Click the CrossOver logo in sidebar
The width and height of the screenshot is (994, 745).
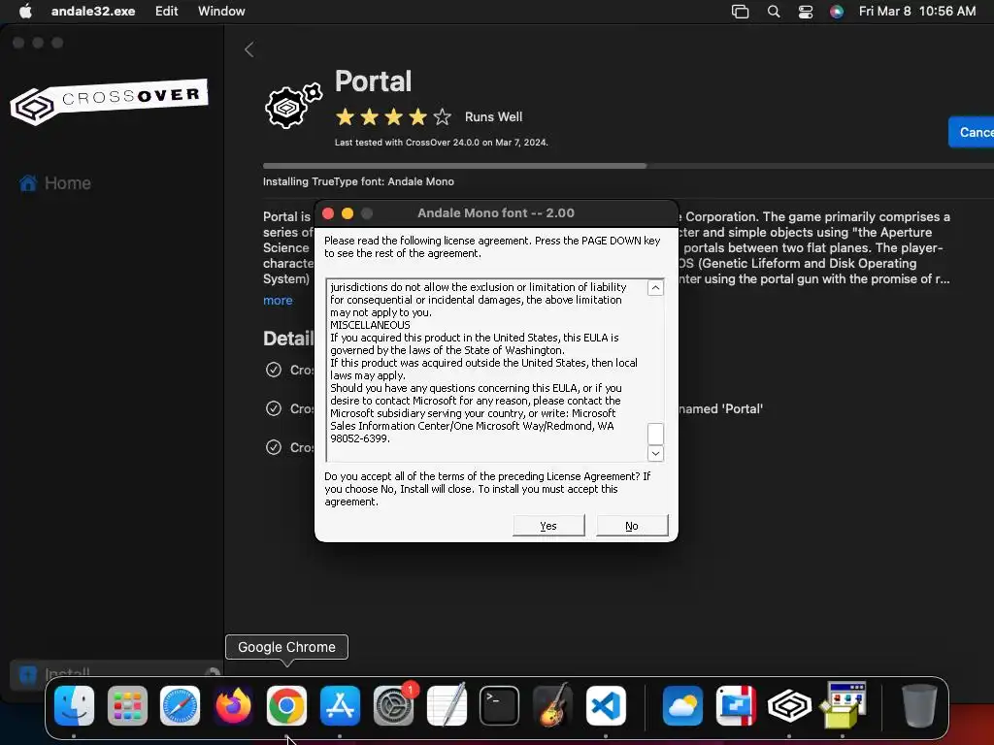tap(109, 101)
